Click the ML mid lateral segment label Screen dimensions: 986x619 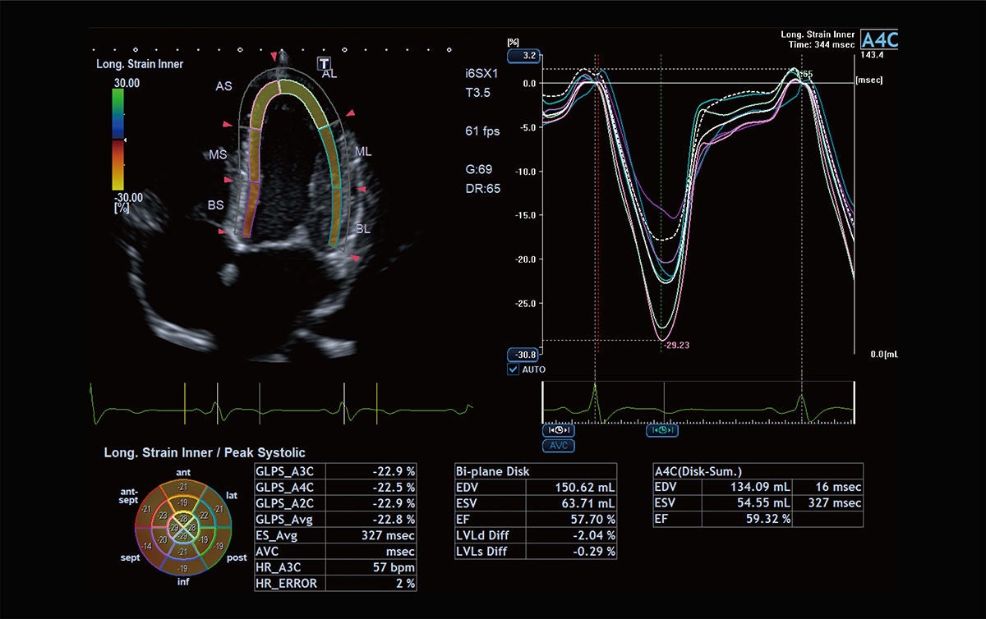point(362,152)
